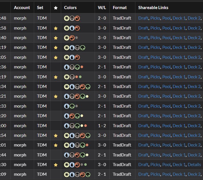The image size is (203, 180).
Task: Click the red splash dot in the :01 row
Action: click(x=87, y=145)
